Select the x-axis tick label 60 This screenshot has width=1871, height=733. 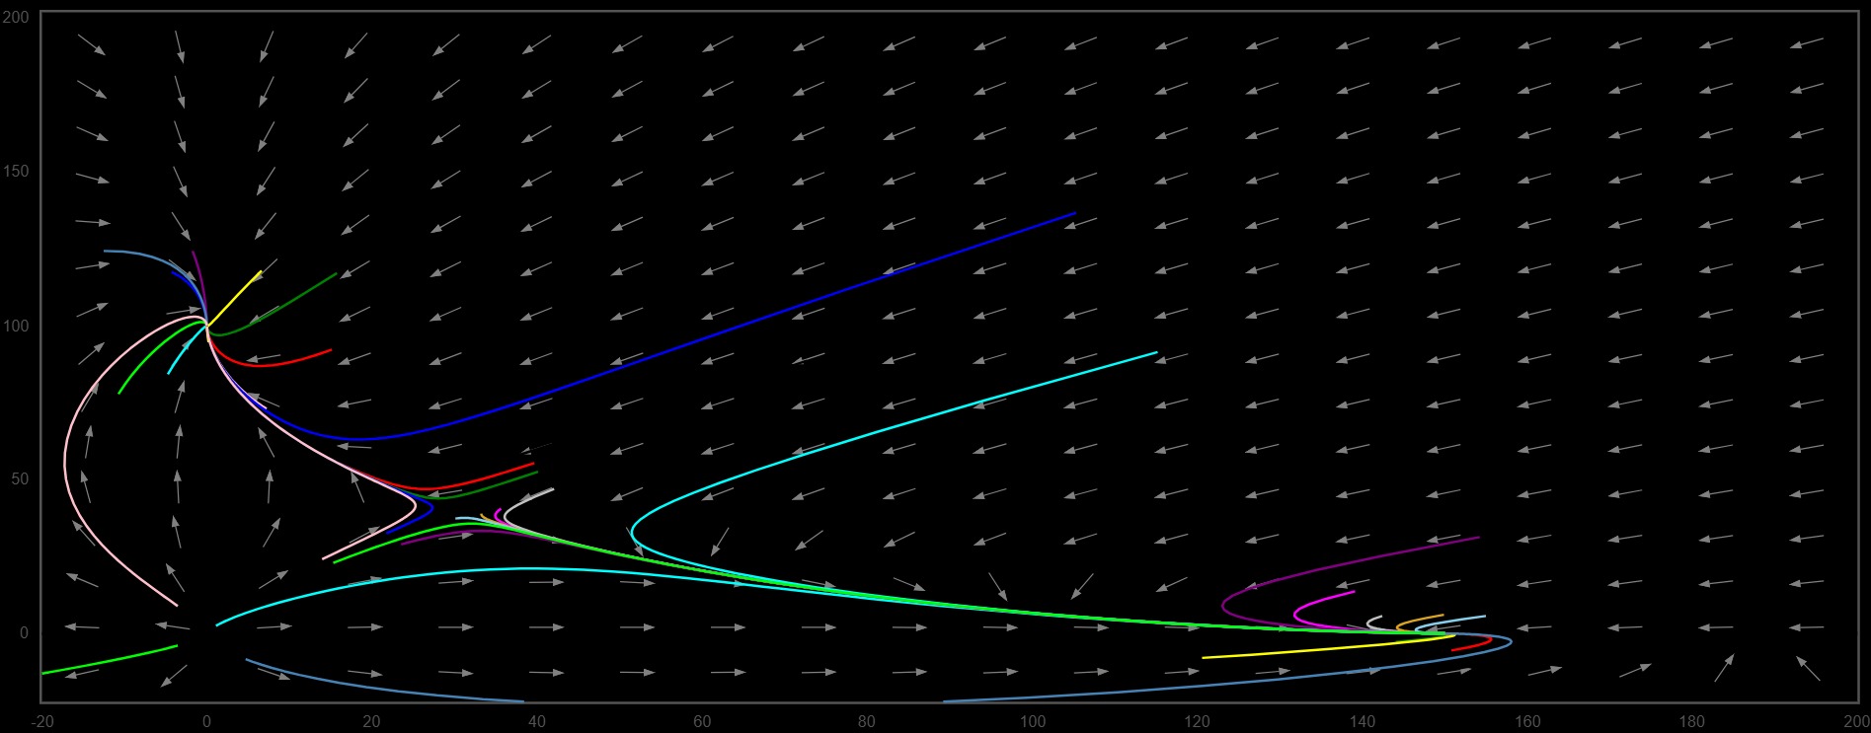702,721
